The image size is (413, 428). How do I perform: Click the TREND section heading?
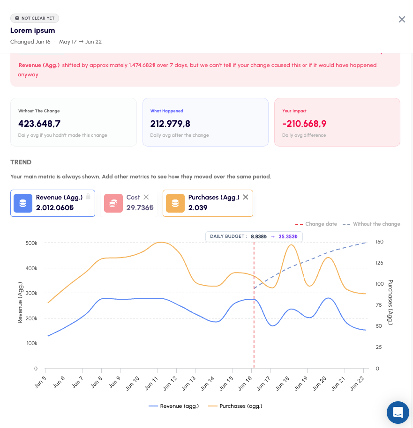[21, 162]
